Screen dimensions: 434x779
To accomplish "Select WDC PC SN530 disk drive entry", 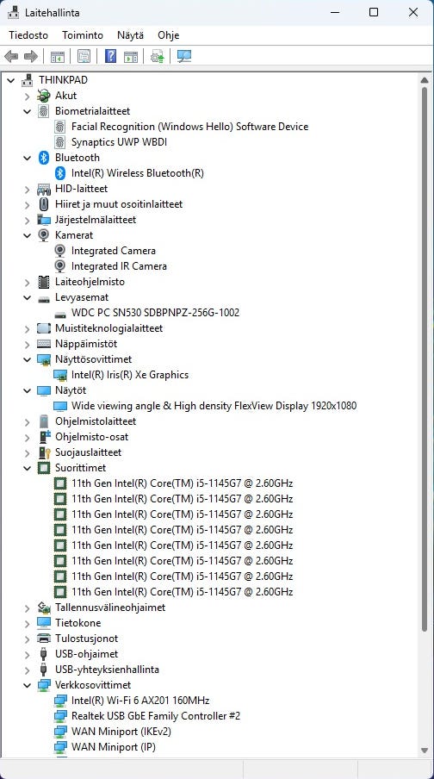I will coord(155,313).
